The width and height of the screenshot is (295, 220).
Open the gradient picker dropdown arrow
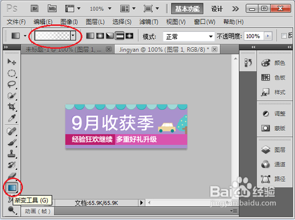coord(73,36)
